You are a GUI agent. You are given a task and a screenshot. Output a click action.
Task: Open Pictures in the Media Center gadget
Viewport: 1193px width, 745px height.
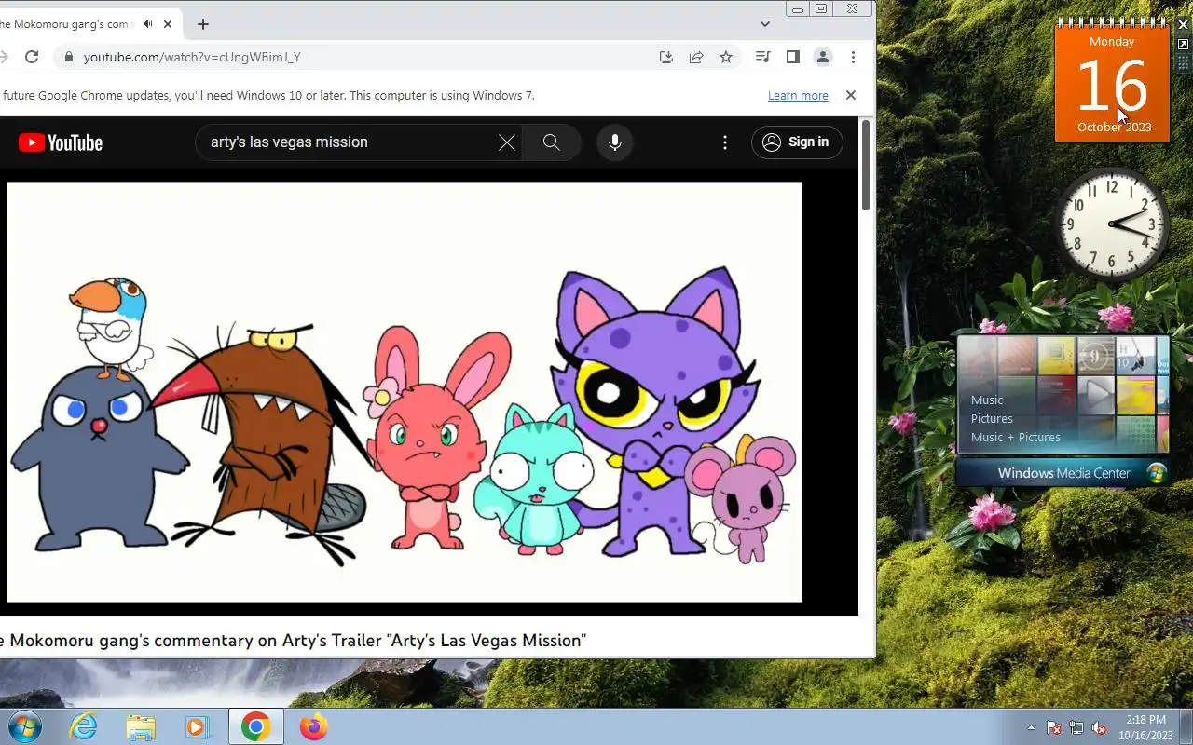992,418
